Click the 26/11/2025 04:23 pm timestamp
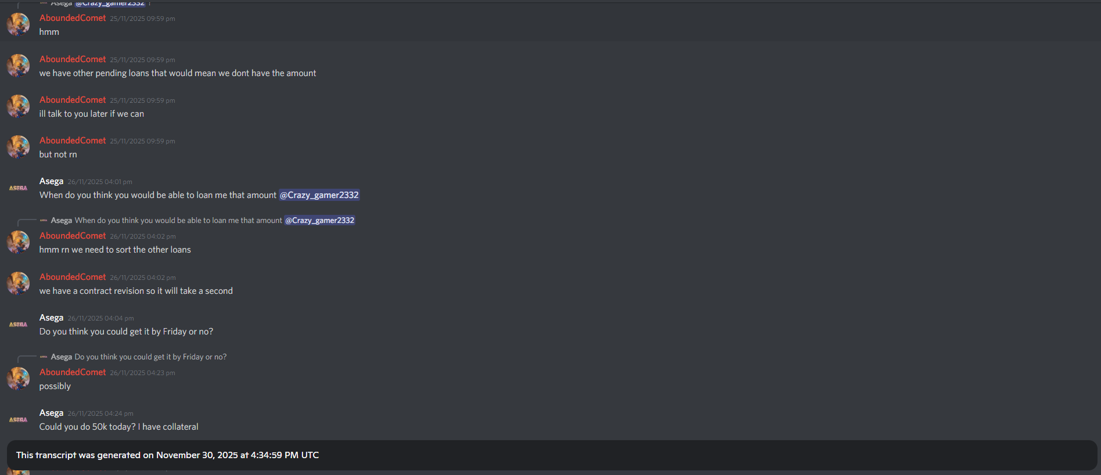Screen dimensions: 1101x475 [142, 373]
